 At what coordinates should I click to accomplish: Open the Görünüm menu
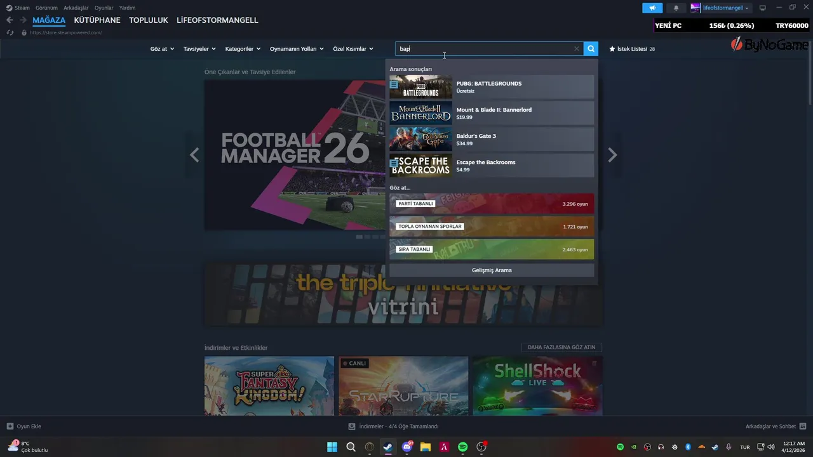pos(46,8)
